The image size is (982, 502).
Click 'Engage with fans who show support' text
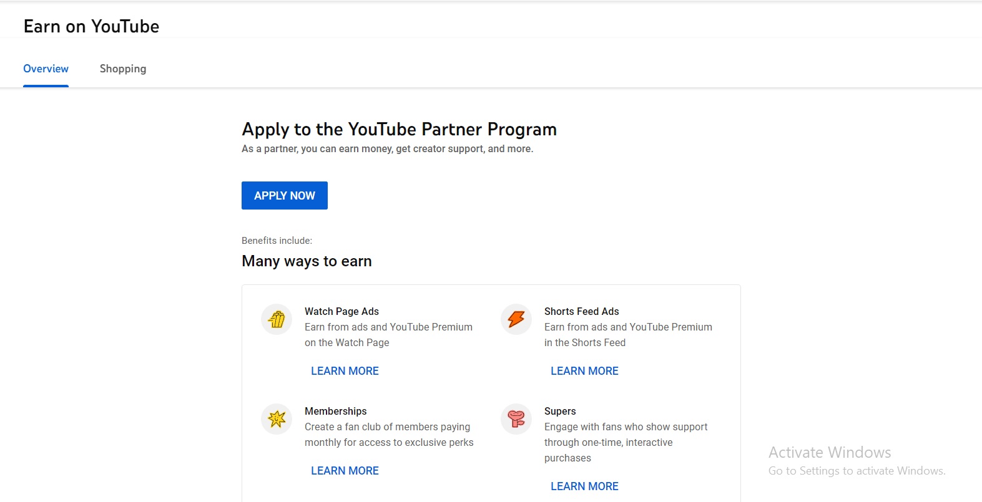pyautogui.click(x=626, y=427)
